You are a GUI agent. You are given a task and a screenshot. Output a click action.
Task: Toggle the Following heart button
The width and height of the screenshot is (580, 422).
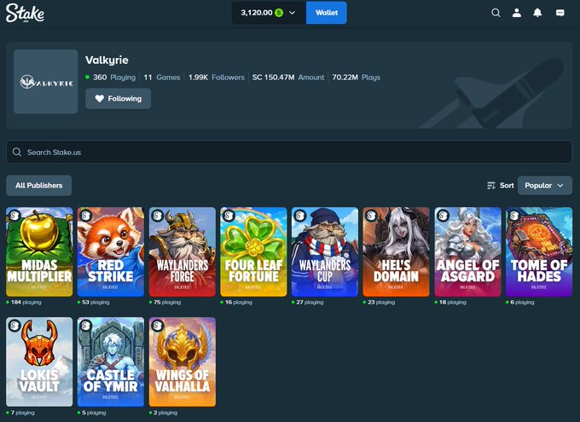click(118, 99)
